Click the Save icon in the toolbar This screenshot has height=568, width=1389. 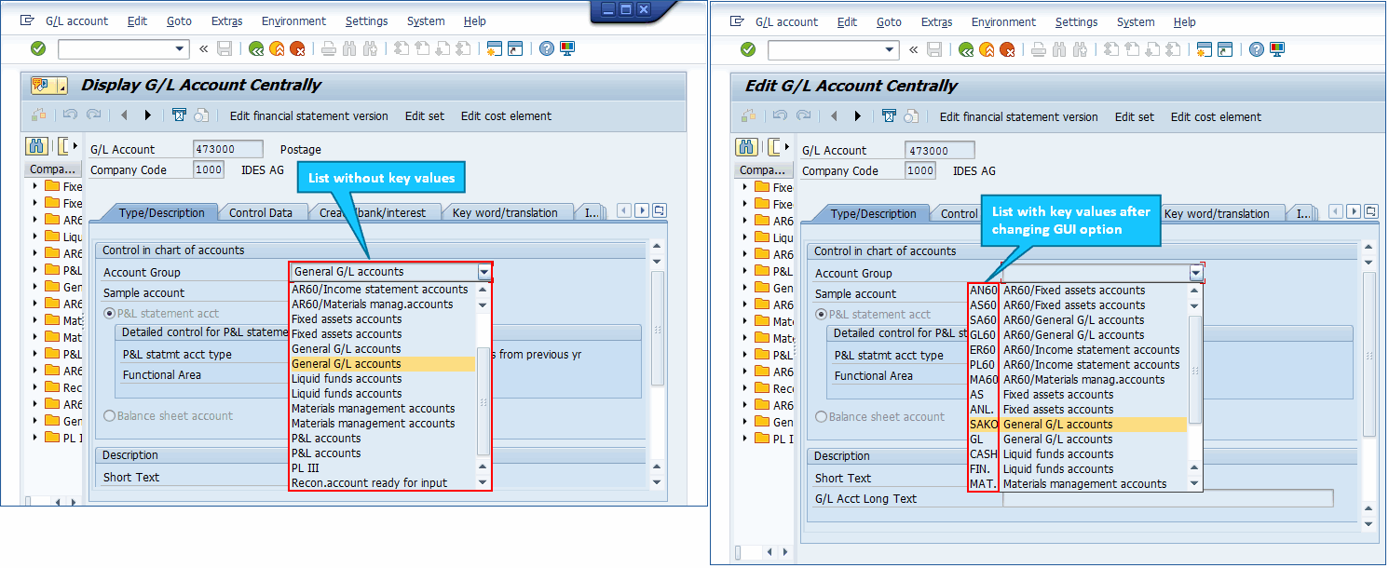(x=225, y=48)
